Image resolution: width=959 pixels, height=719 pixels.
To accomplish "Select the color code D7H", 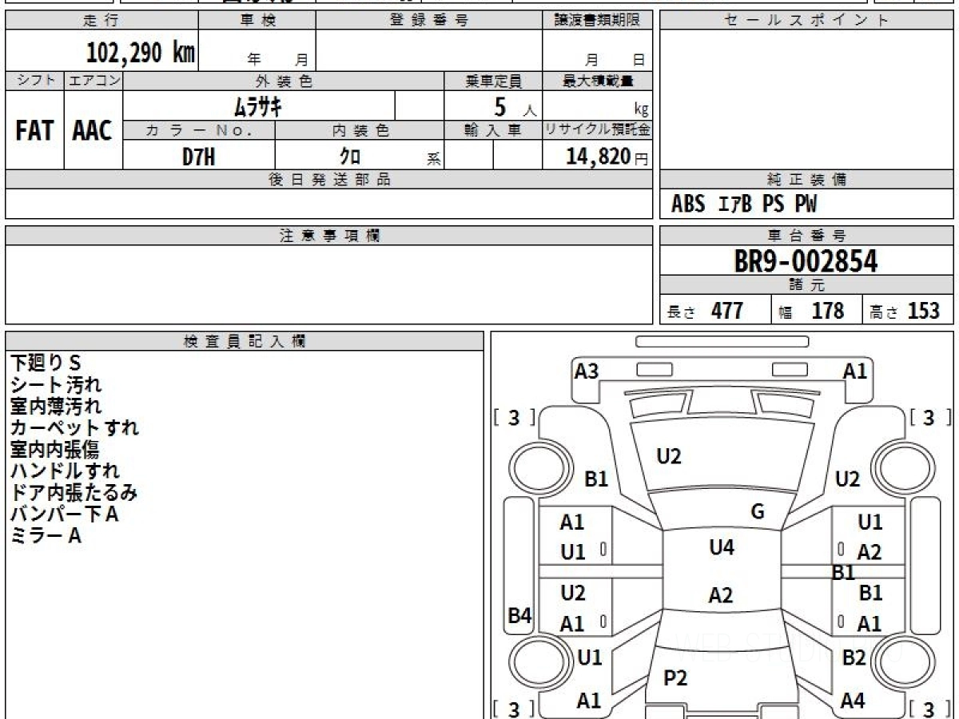I will (x=199, y=157).
